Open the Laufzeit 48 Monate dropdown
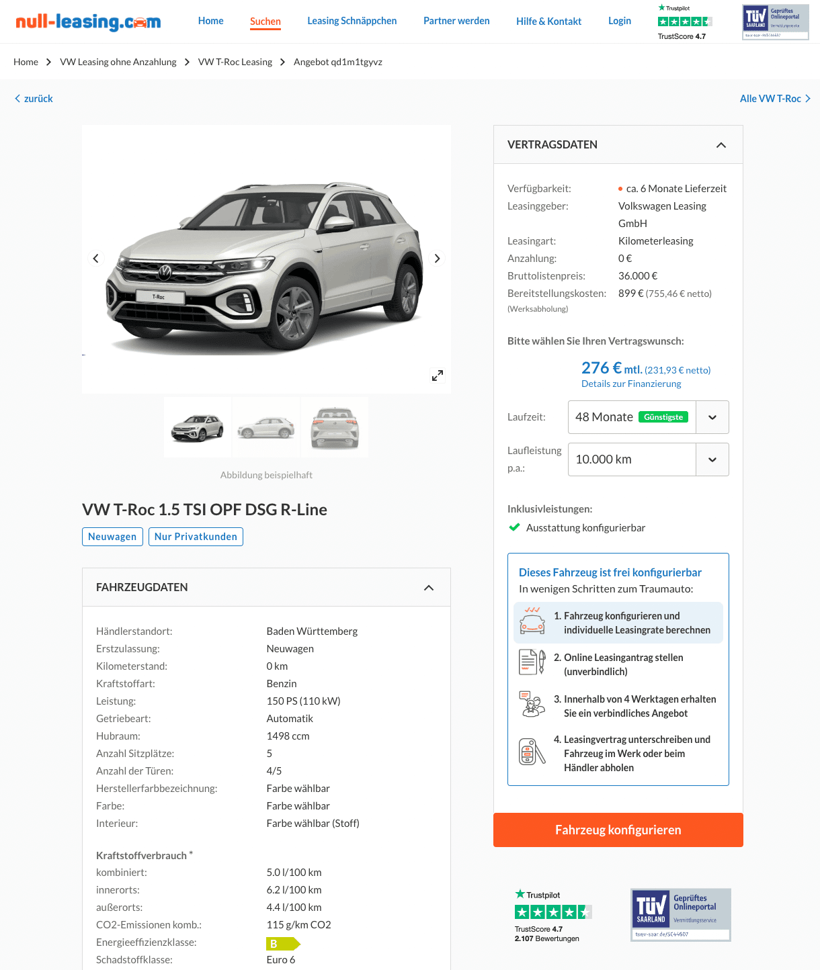 pos(649,417)
